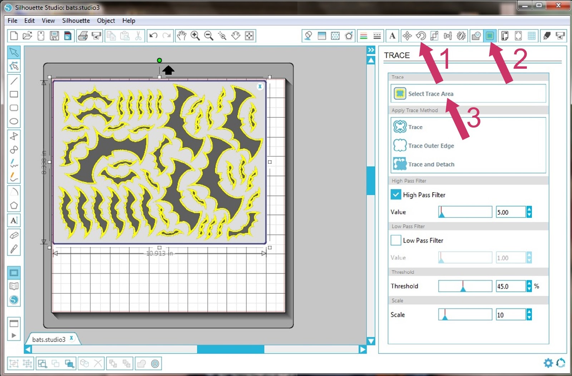
Task: Zoom out with the minus magnifier
Action: pyautogui.click(x=209, y=36)
